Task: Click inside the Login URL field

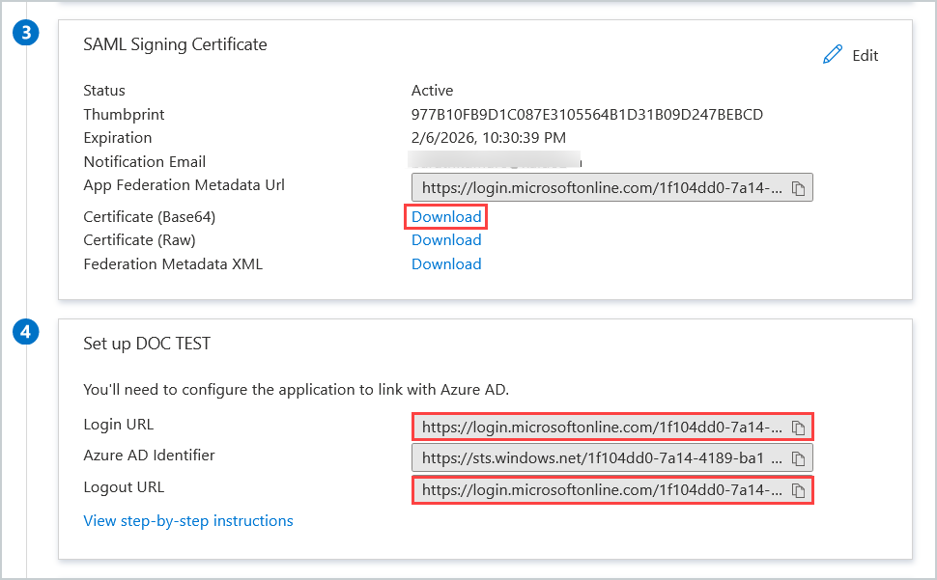Action: 601,427
